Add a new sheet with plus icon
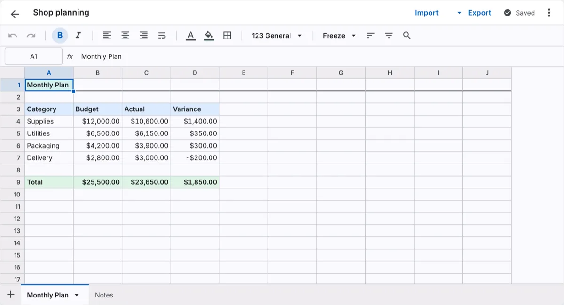This screenshot has width=564, height=305. click(x=11, y=295)
